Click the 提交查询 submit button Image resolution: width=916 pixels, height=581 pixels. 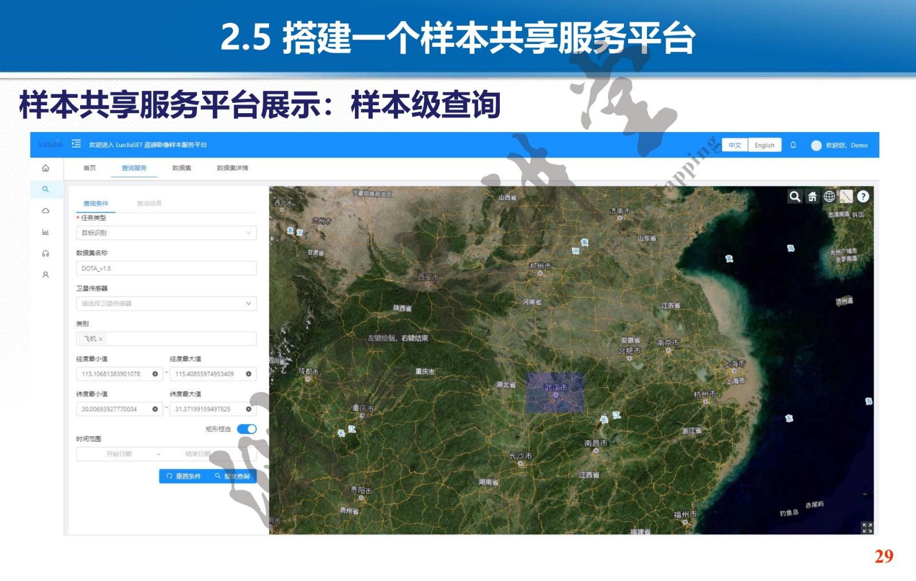point(233,476)
